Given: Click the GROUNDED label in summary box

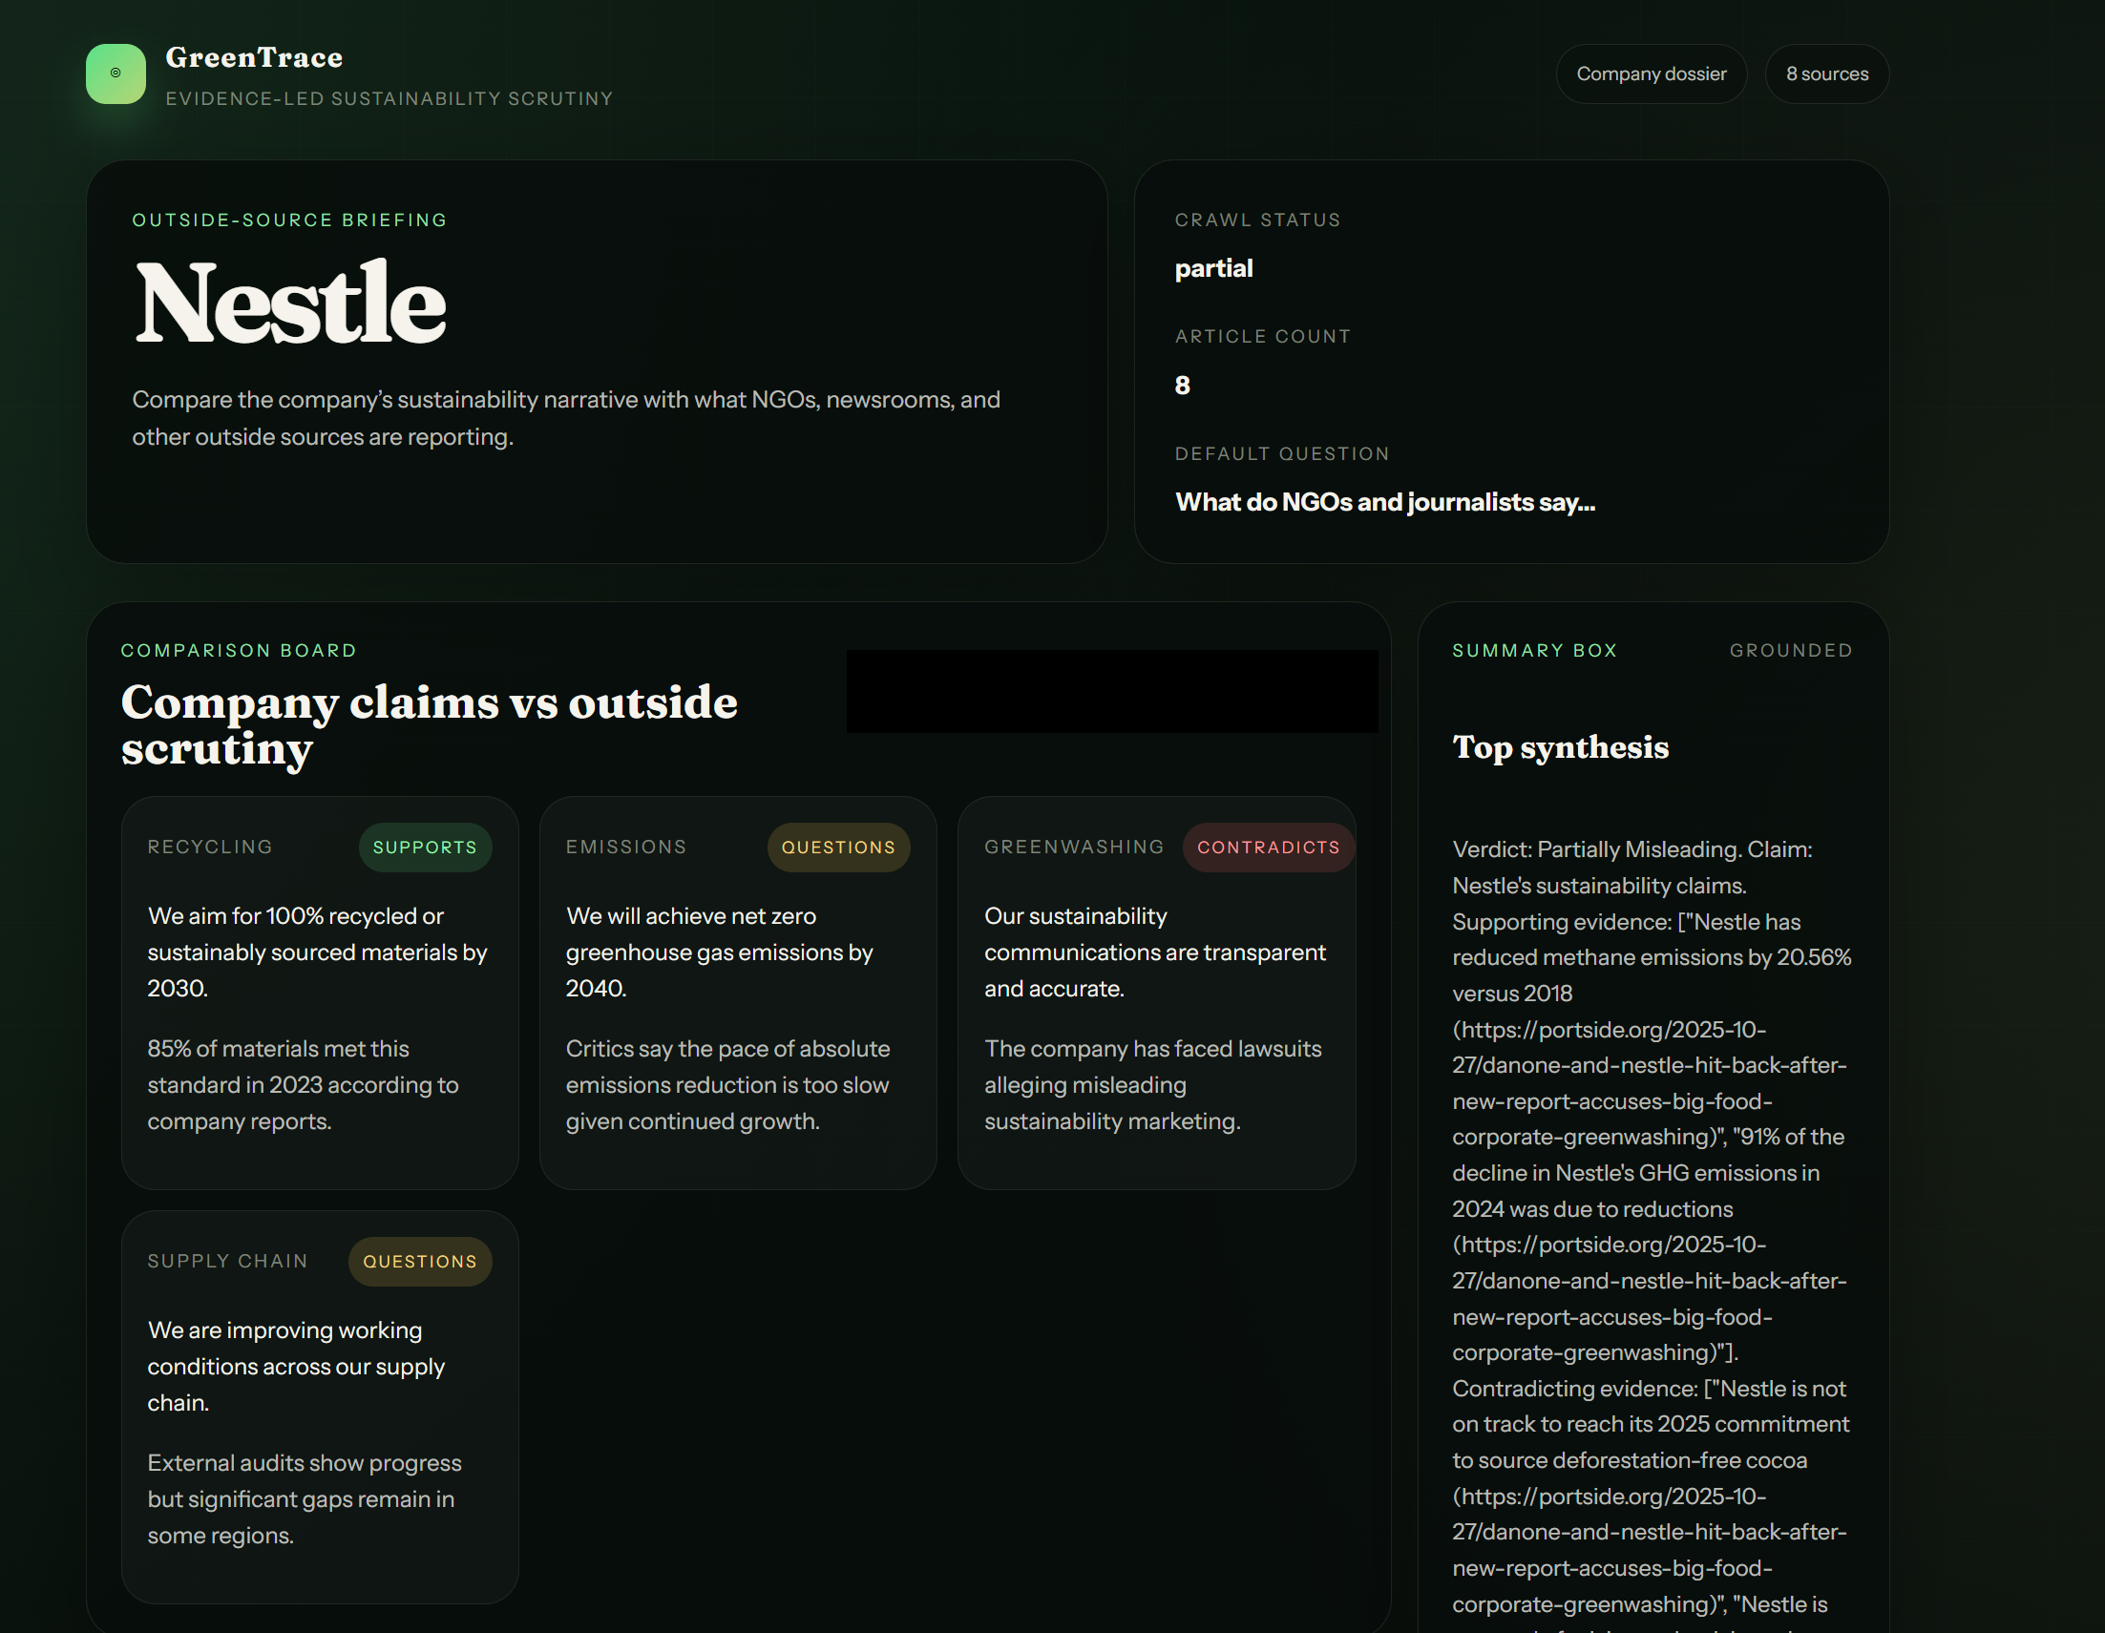Looking at the screenshot, I should (x=1790, y=650).
